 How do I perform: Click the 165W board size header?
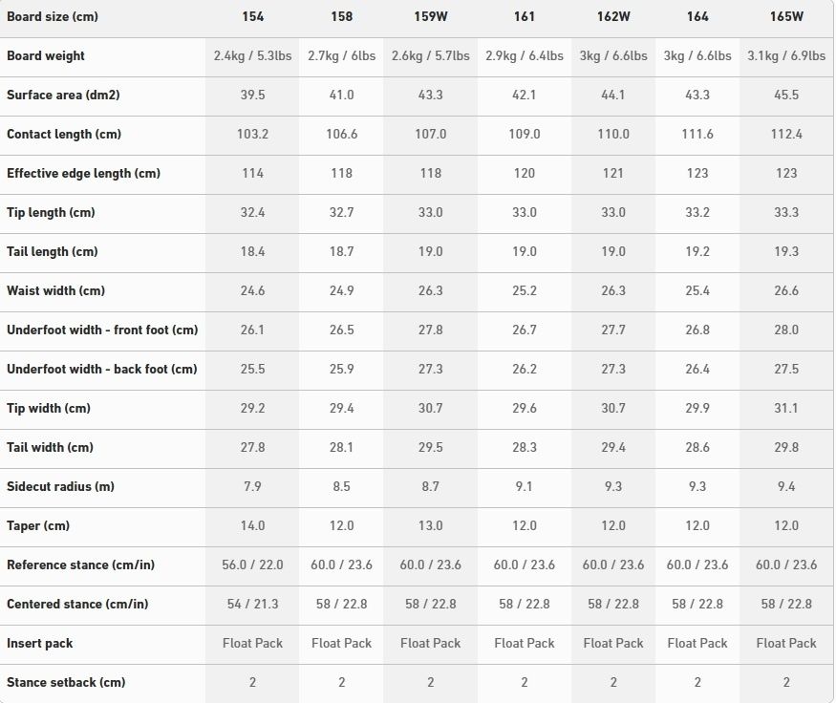click(786, 17)
